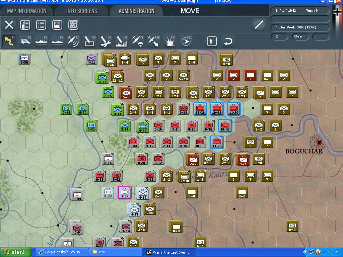
Task: Select the red HQ 0-36 counter
Action: (x=208, y=126)
